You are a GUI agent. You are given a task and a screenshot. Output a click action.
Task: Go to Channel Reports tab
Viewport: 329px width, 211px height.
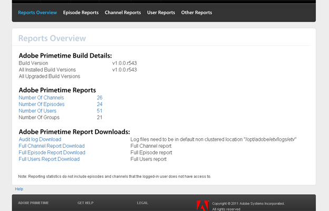click(x=123, y=13)
